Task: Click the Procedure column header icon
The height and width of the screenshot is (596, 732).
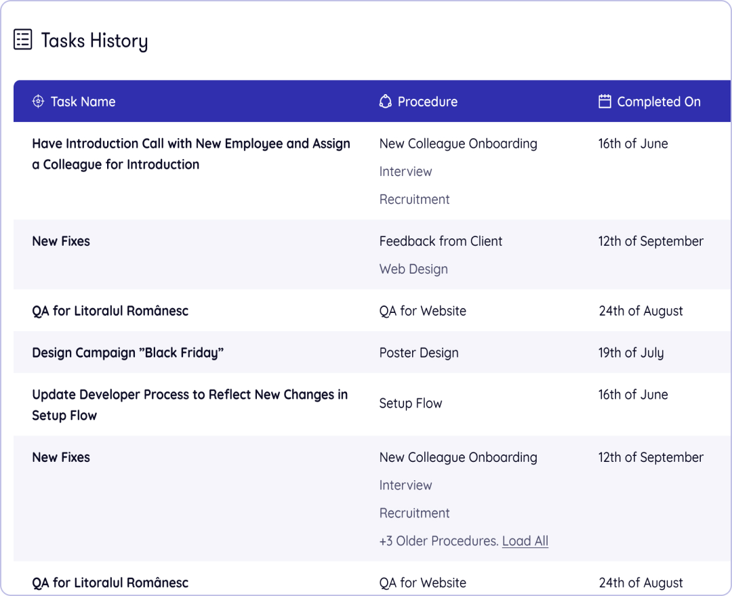Action: pos(385,102)
